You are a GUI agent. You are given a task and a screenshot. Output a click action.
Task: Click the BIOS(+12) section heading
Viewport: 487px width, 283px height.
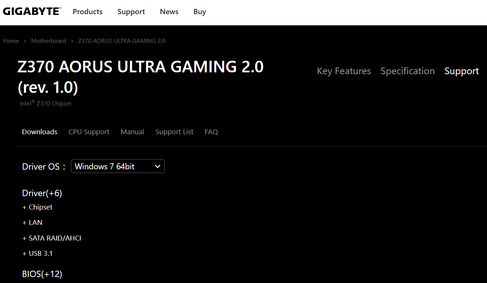coord(42,274)
